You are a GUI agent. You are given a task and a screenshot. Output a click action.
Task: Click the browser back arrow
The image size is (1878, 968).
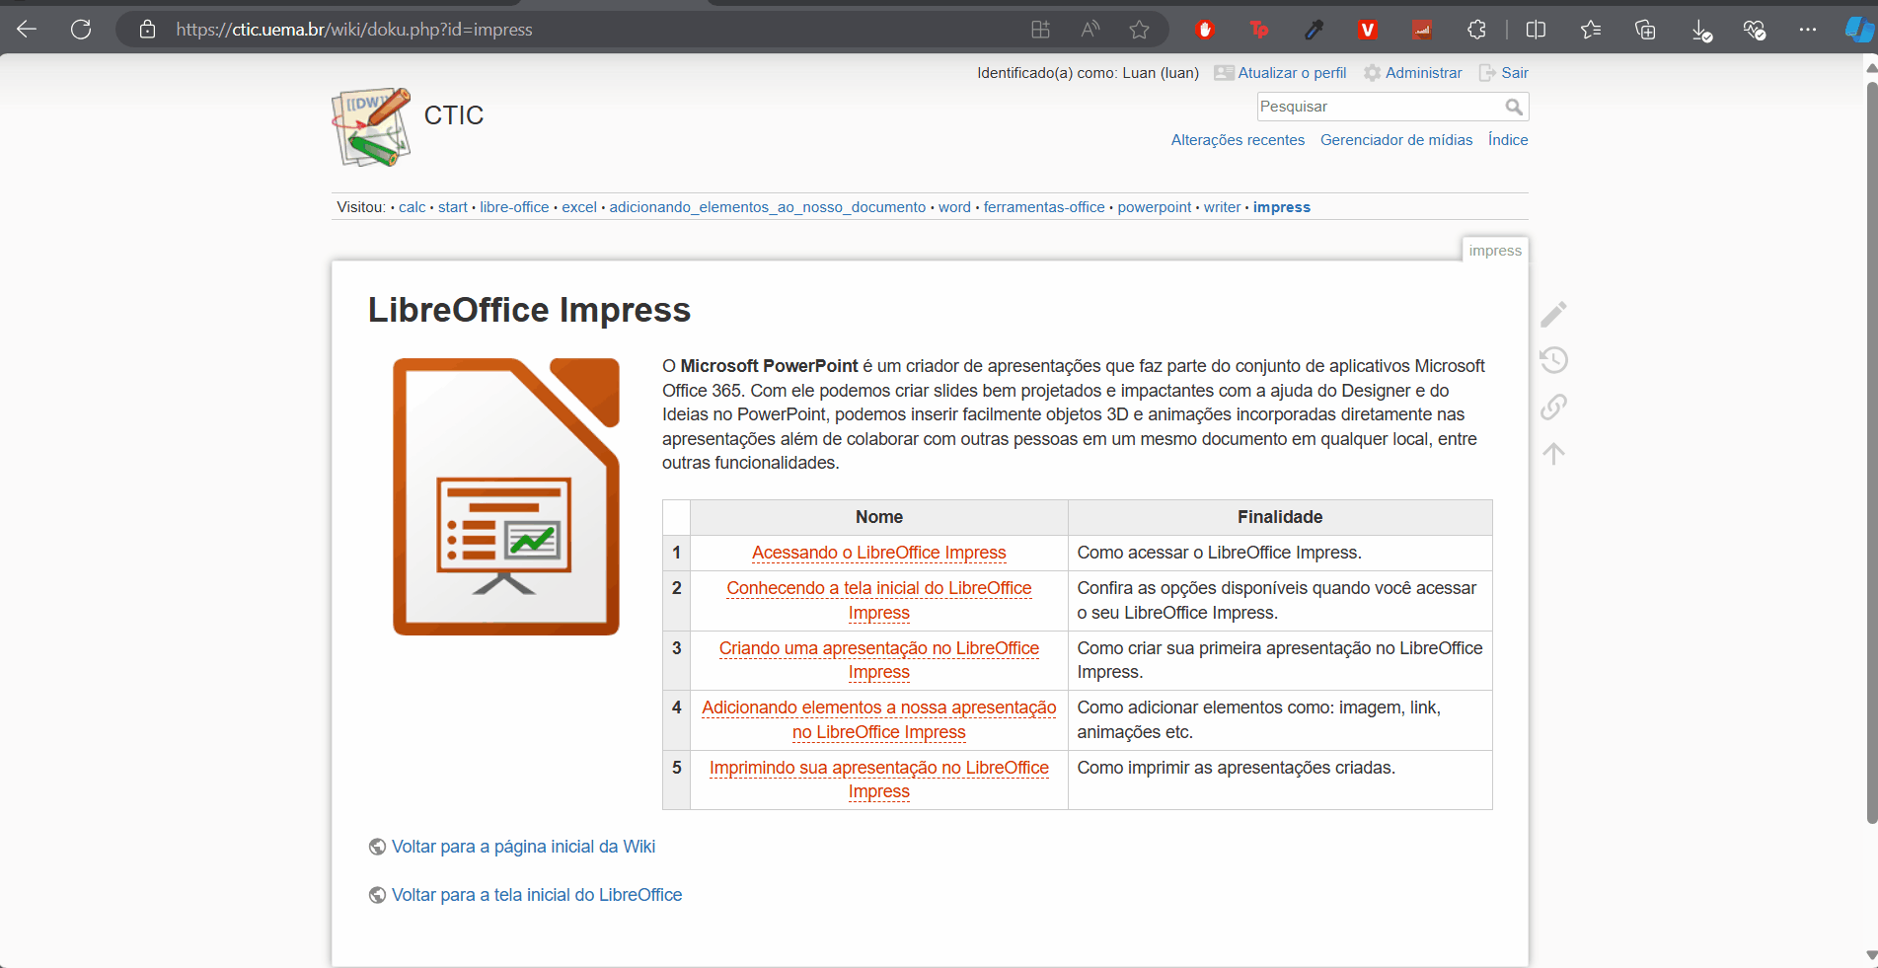pyautogui.click(x=27, y=30)
